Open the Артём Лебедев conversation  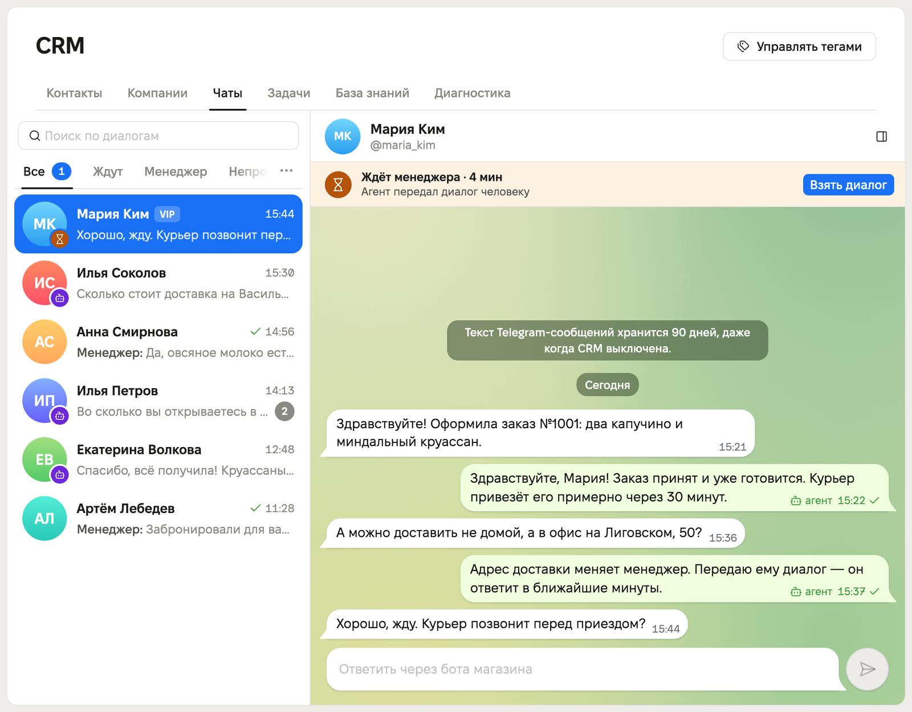coord(158,518)
